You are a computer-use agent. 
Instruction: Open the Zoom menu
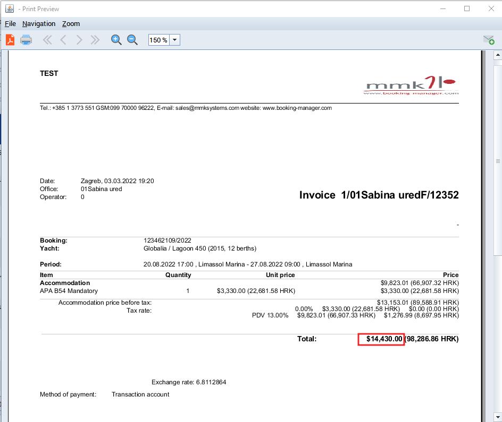[x=71, y=23]
